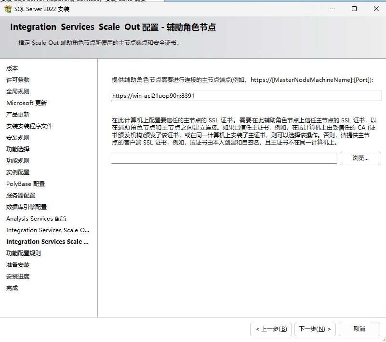Open the 浏览... certificate browse dialog
The height and width of the screenshot is (342, 386).
(360, 158)
